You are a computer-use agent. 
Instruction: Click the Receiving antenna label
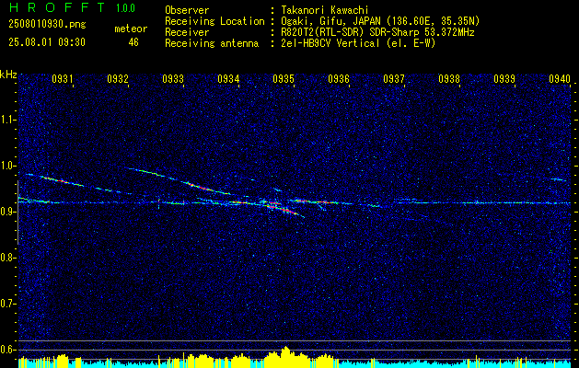tap(212, 43)
